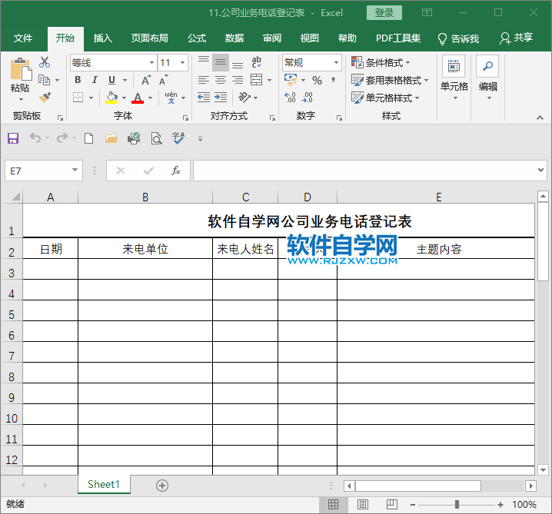
Task: Add a new sheet with plus button
Action: click(162, 486)
